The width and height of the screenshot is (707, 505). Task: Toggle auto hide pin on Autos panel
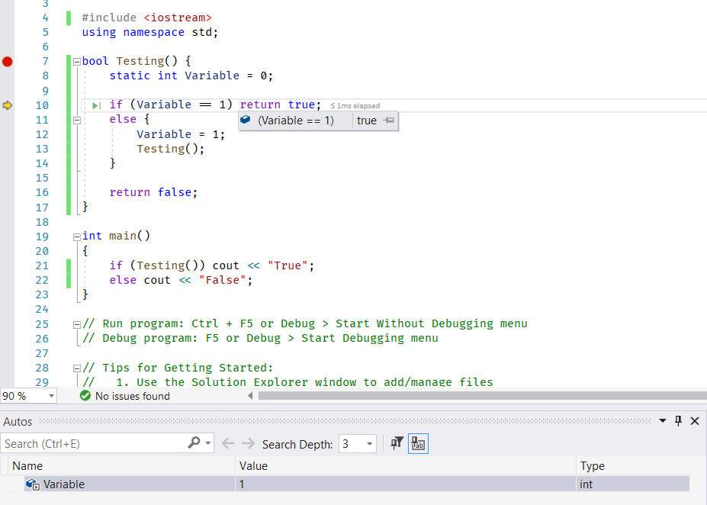[x=678, y=421]
